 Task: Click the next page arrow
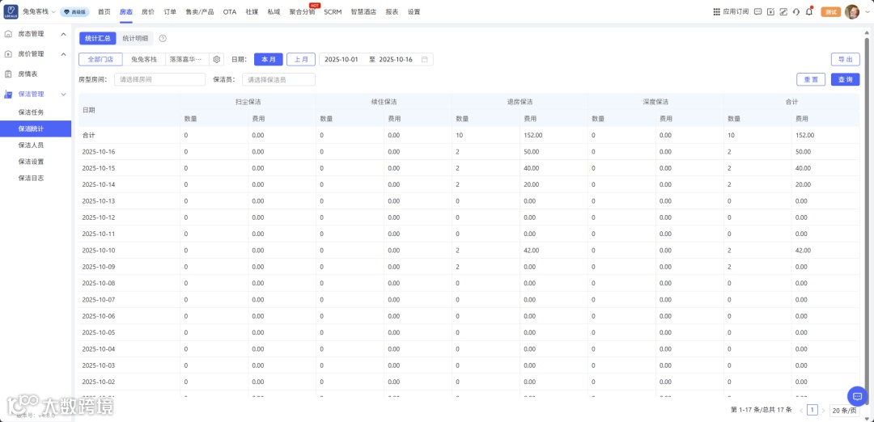[823, 411]
